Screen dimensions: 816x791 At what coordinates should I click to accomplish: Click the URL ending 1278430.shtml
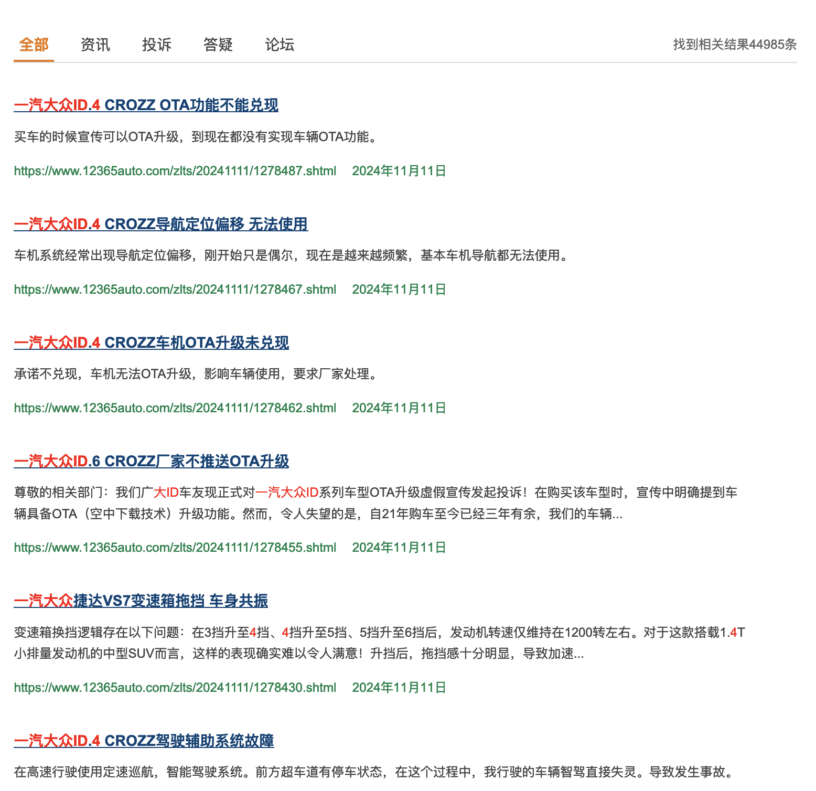click(175, 687)
